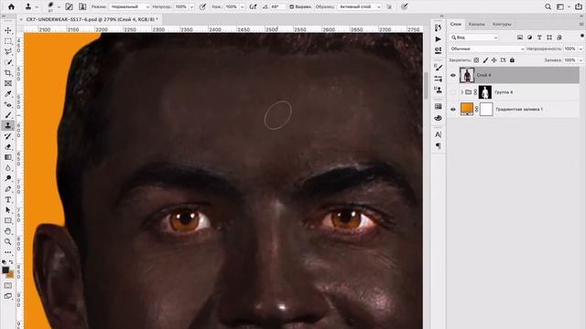Toggle layer filtering on/off switch
The image size is (586, 329).
pos(582,37)
